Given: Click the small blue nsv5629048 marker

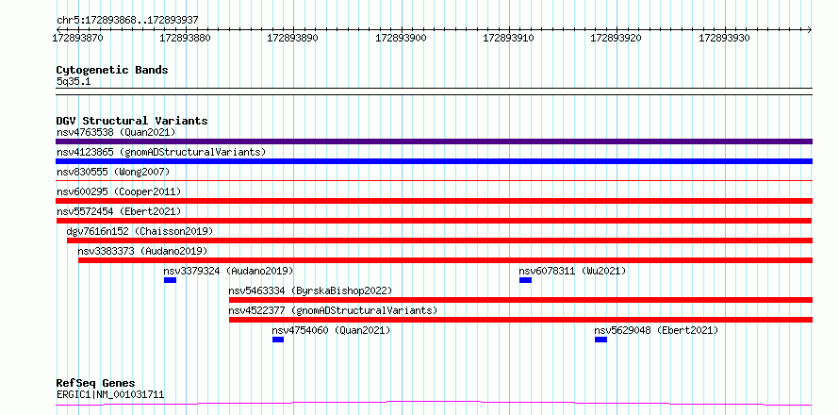Looking at the screenshot, I should point(600,340).
